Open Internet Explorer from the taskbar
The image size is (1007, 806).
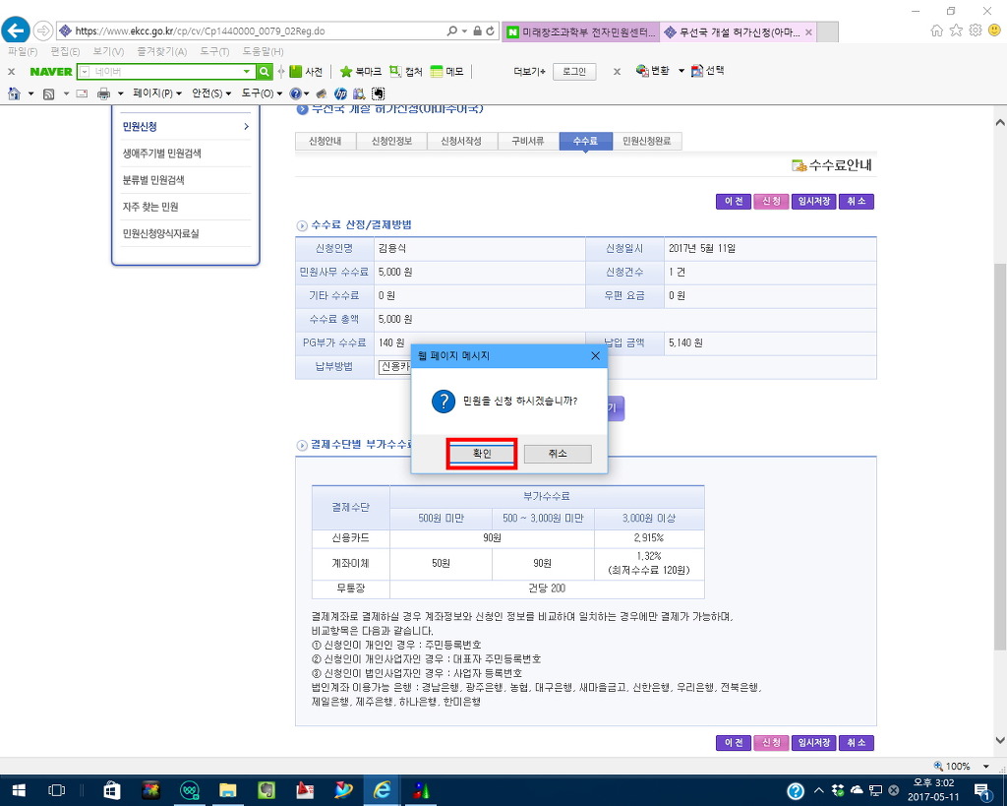pos(382,790)
